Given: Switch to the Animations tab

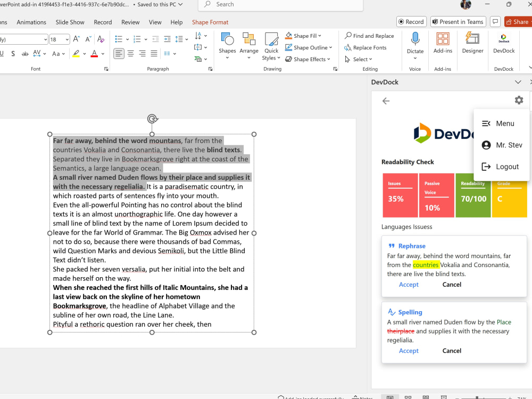Looking at the screenshot, I should pos(31,22).
